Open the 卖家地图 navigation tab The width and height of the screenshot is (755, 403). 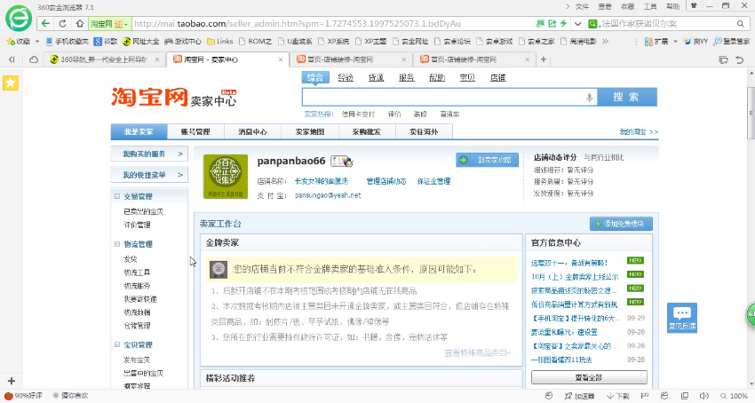(x=310, y=131)
